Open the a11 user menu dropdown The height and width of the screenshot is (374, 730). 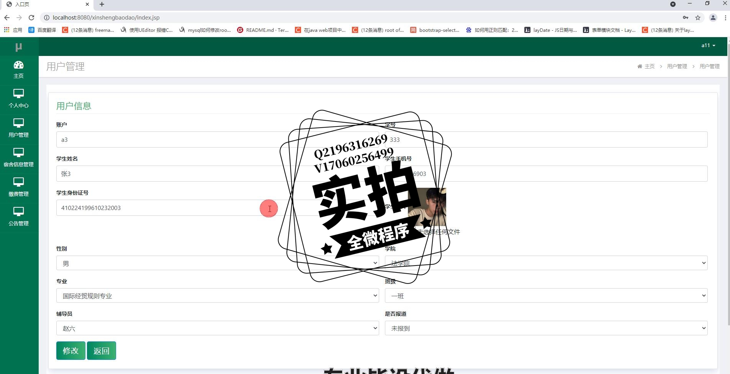click(x=708, y=45)
